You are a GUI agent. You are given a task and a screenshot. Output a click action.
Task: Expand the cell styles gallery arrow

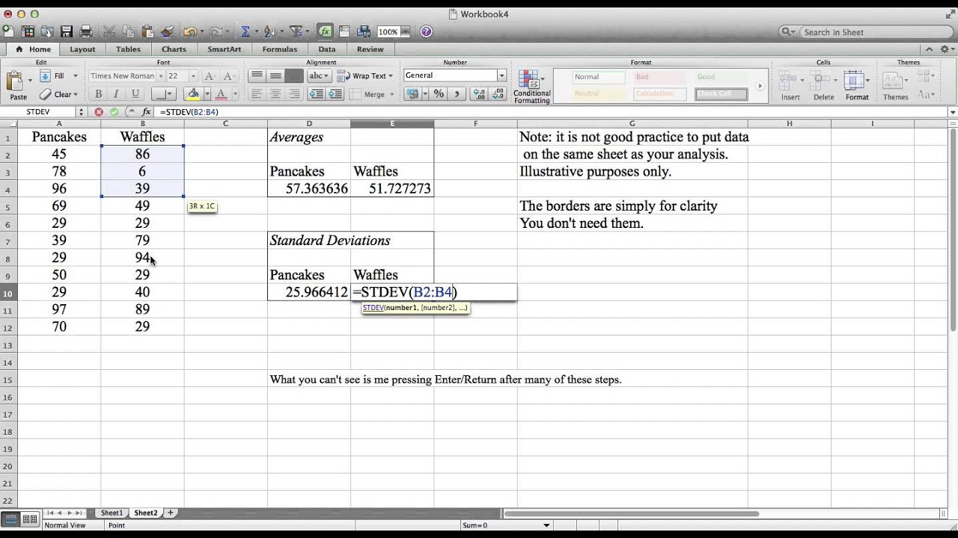760,86
